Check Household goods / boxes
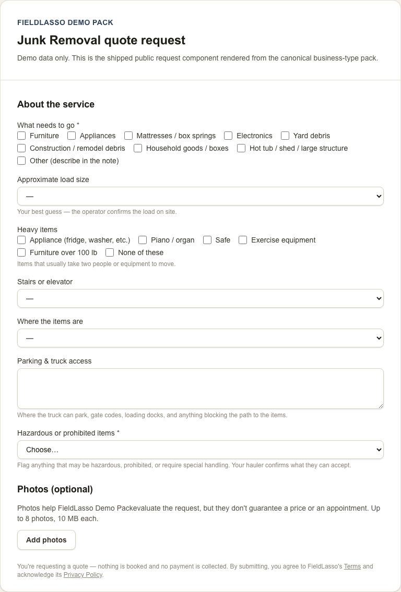This screenshot has width=401, height=592. (138, 148)
